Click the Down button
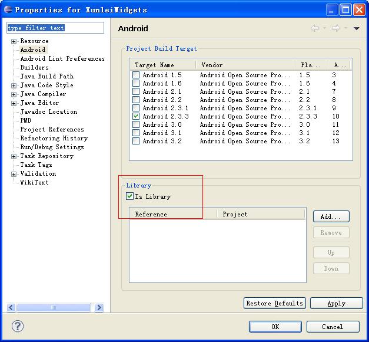 (x=331, y=268)
